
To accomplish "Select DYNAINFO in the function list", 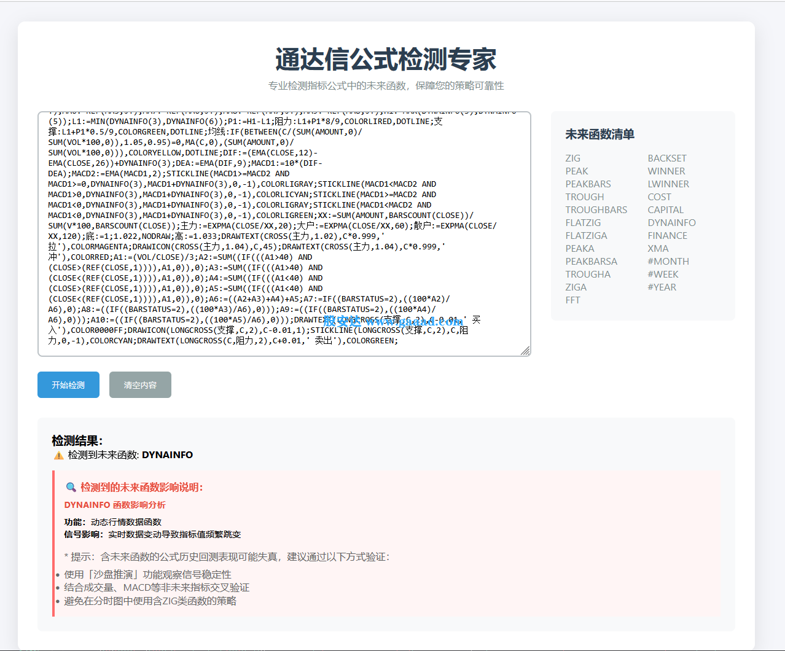I will pos(672,222).
